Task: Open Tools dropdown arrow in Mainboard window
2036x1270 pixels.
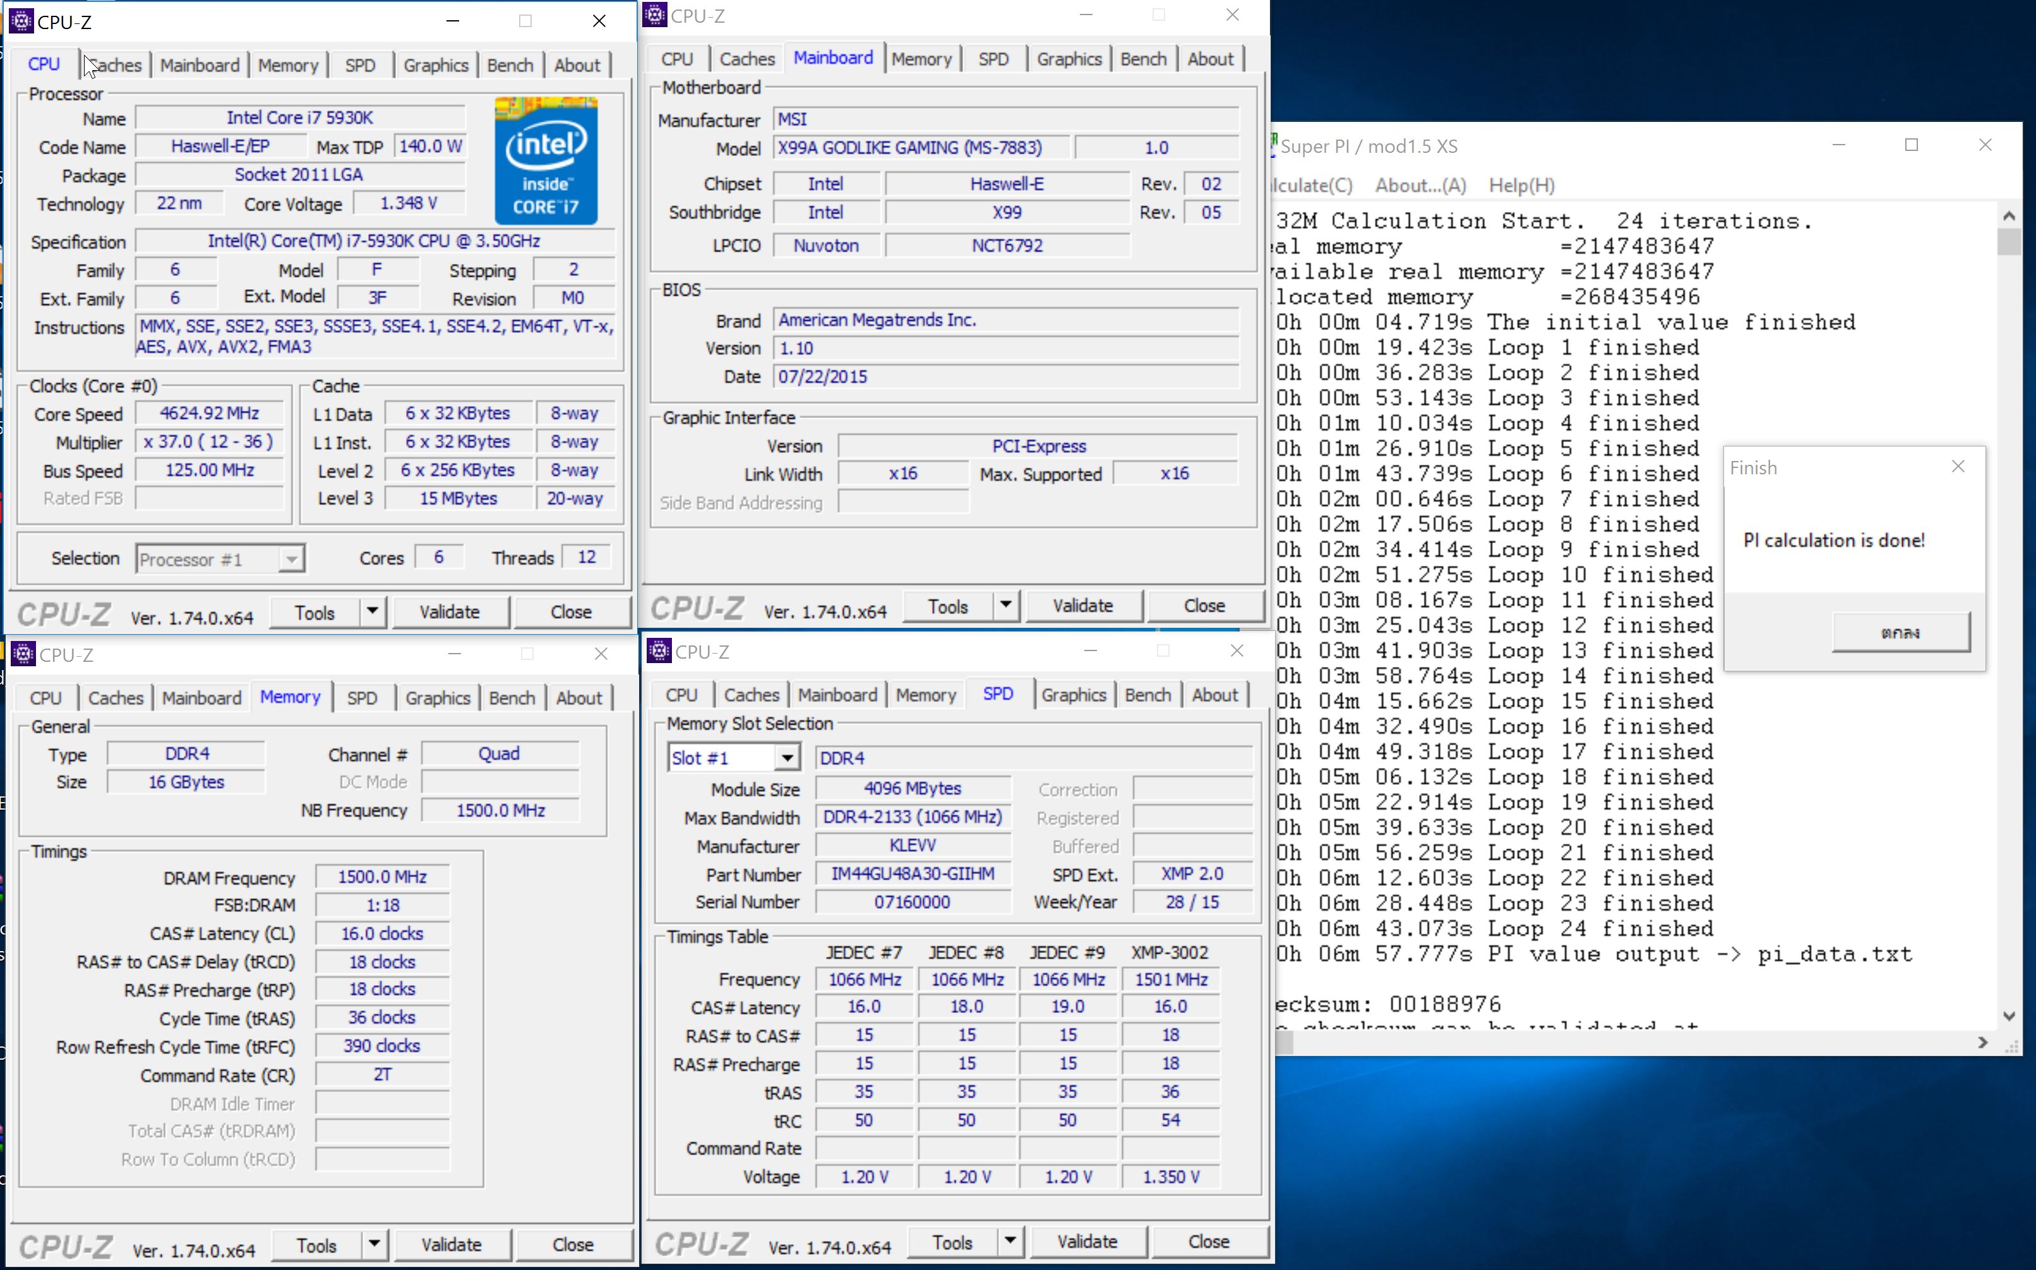Action: pyautogui.click(x=1005, y=606)
